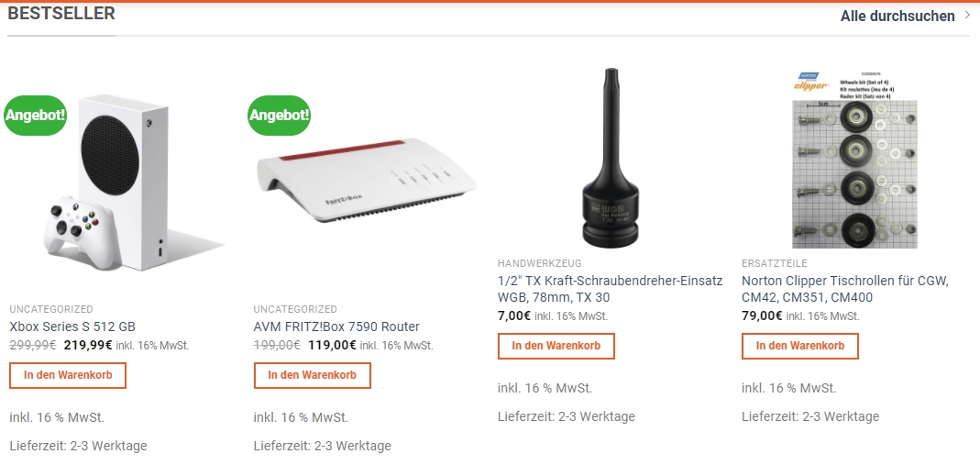Screen dimensions: 980x476
Task: Select the ERSATZTEILE category label
Action: tap(775, 263)
